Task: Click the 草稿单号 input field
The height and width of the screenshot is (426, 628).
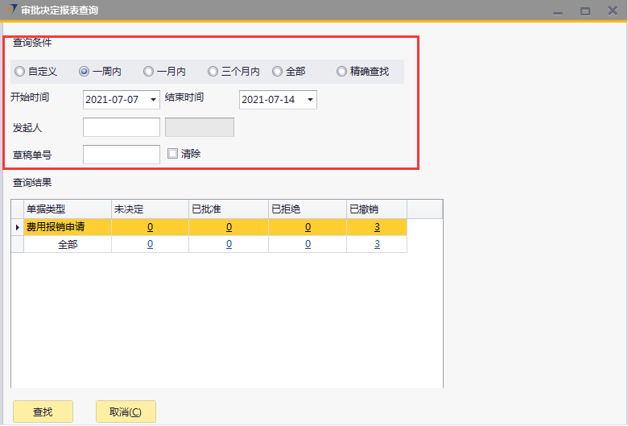Action: tap(122, 155)
